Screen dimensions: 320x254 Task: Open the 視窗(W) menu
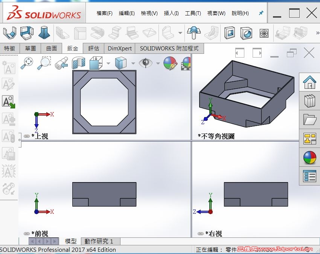216,14
